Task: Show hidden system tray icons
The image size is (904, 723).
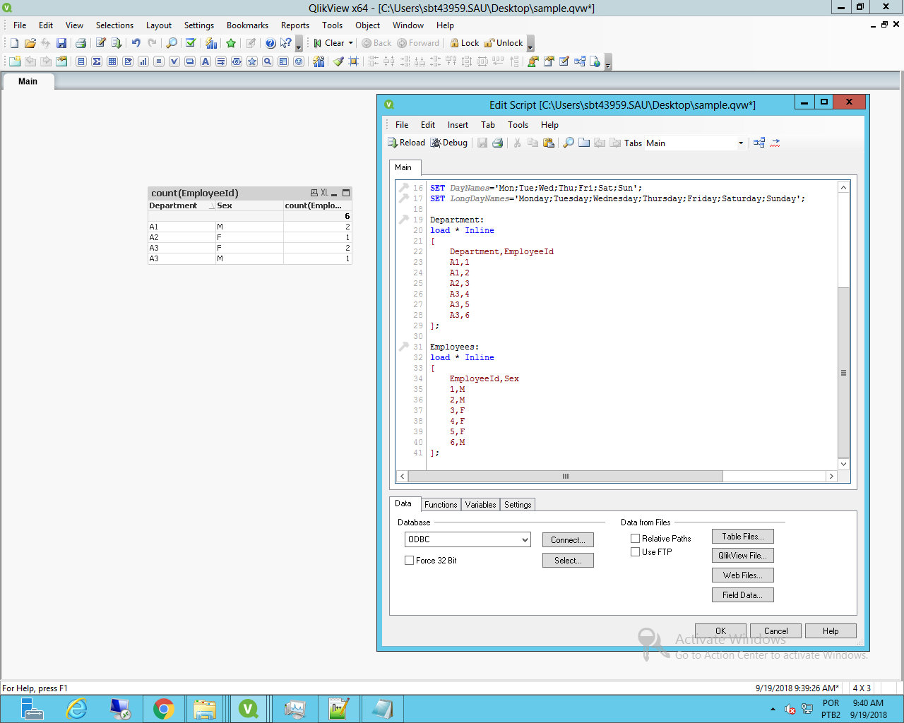Action: pyautogui.click(x=773, y=710)
